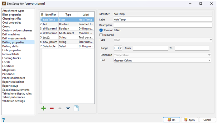The height and width of the screenshot is (123, 217).
Task: Go to Locations section
Action: [8, 66]
